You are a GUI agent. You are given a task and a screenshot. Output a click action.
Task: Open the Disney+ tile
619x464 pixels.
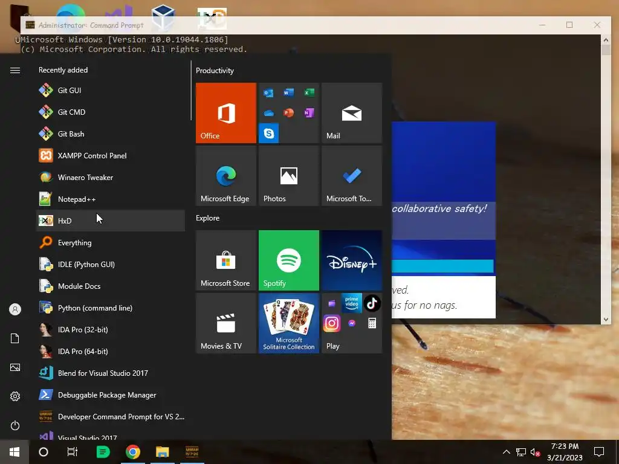352,260
